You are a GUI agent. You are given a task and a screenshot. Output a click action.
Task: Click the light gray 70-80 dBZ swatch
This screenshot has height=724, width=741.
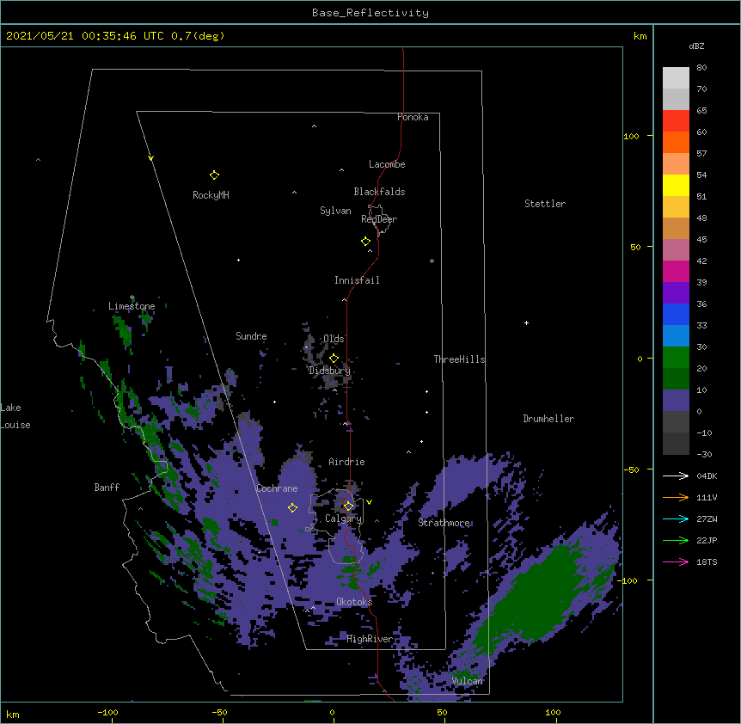click(676, 78)
